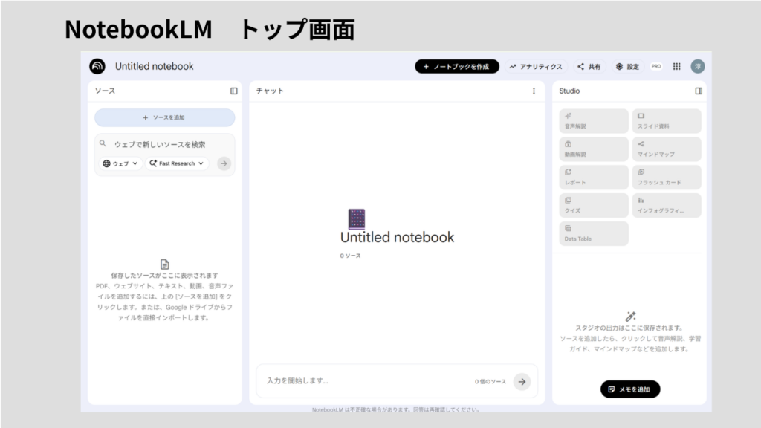
Task: Expand the Fast Research mode dropdown
Action: 177,163
